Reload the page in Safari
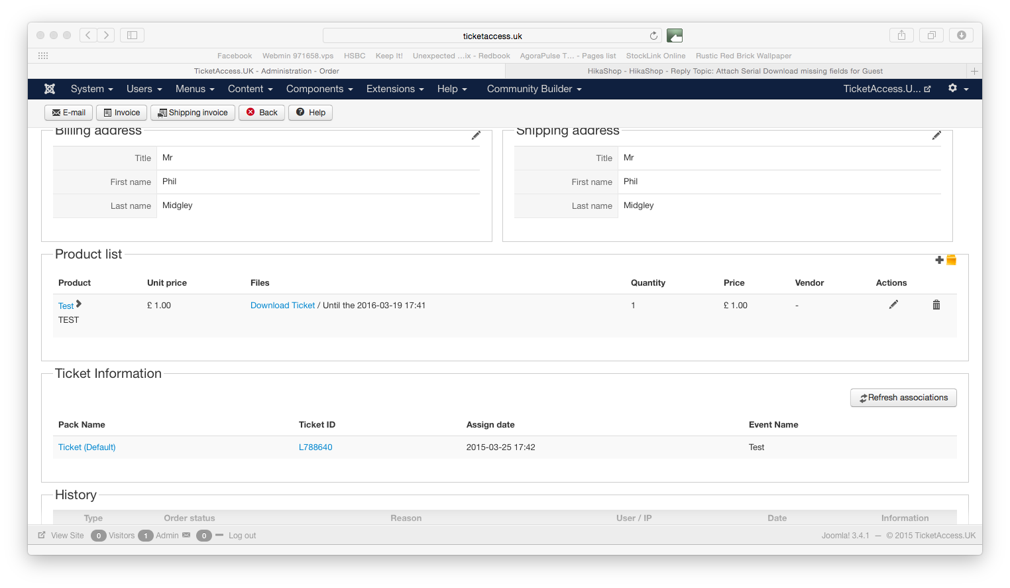The height and width of the screenshot is (588, 1010). pos(653,36)
